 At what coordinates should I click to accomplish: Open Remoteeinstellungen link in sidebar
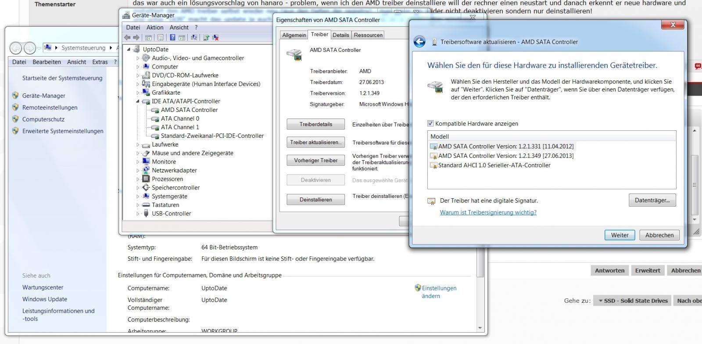point(50,107)
